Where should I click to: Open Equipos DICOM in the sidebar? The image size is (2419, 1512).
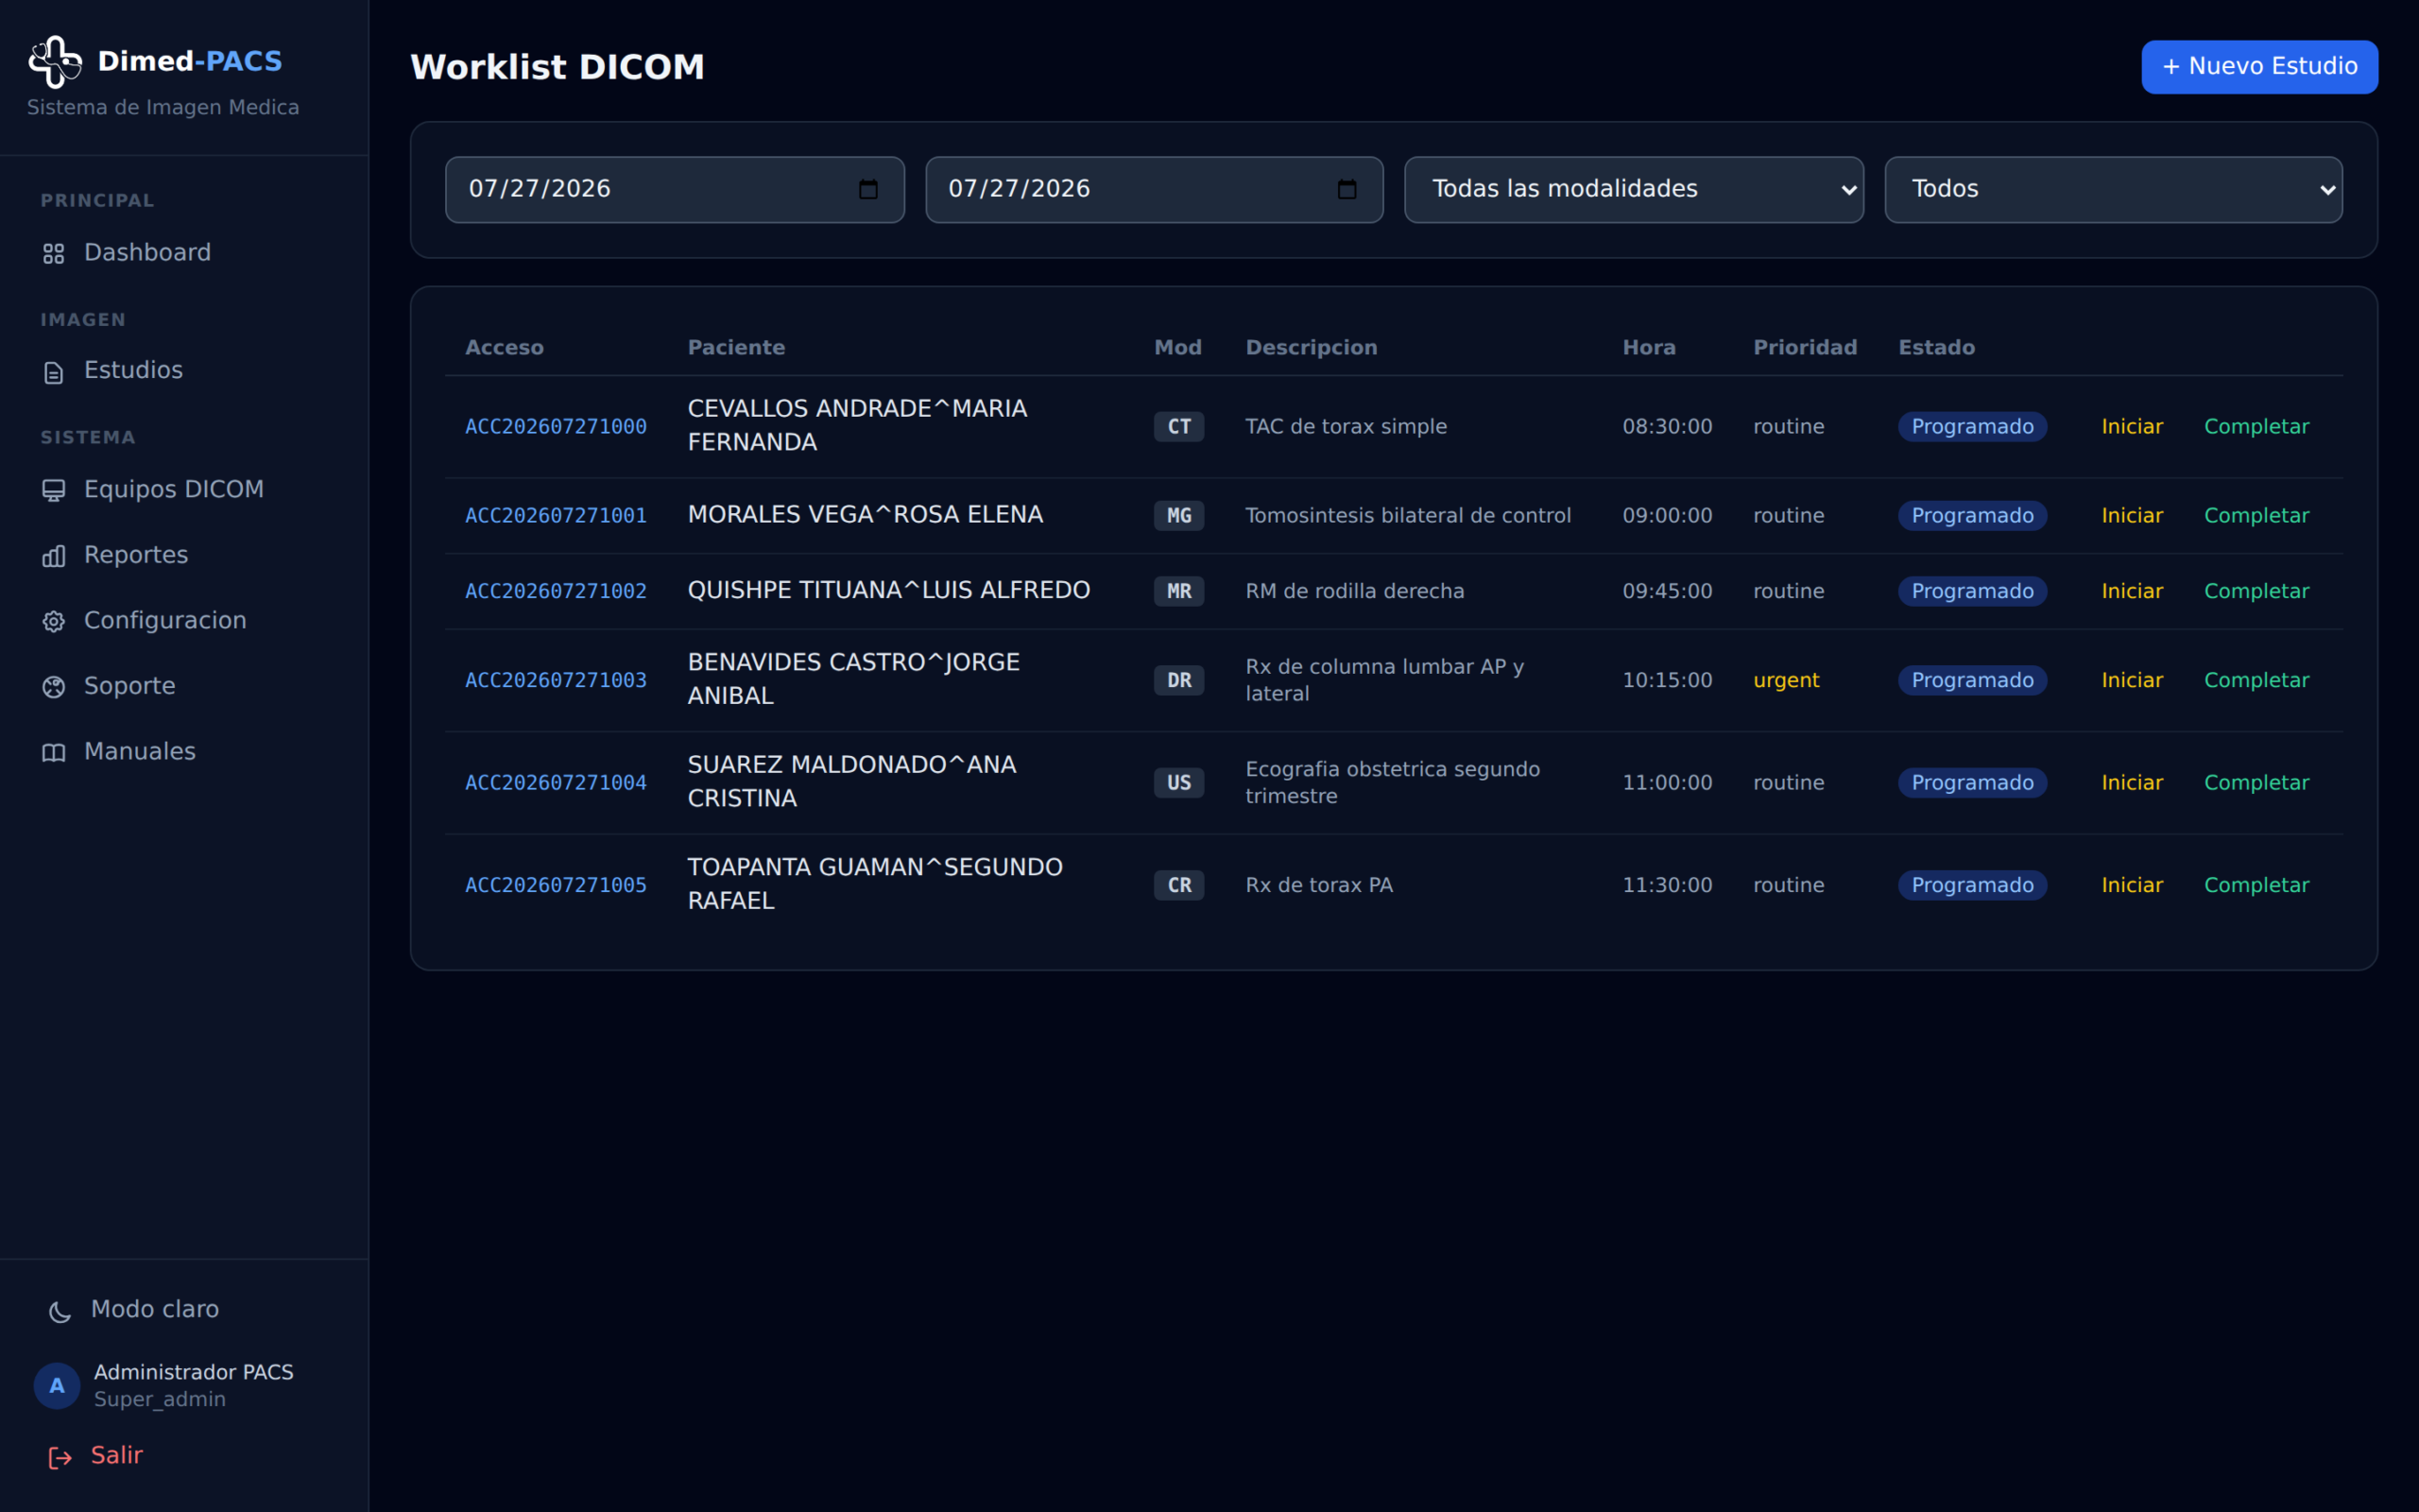click(x=184, y=490)
